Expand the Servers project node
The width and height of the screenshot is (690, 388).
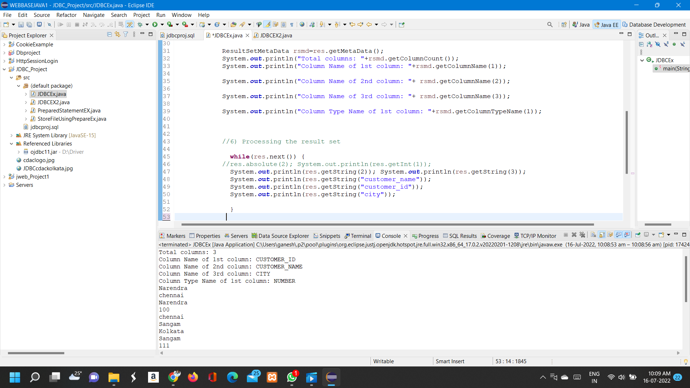click(4, 185)
